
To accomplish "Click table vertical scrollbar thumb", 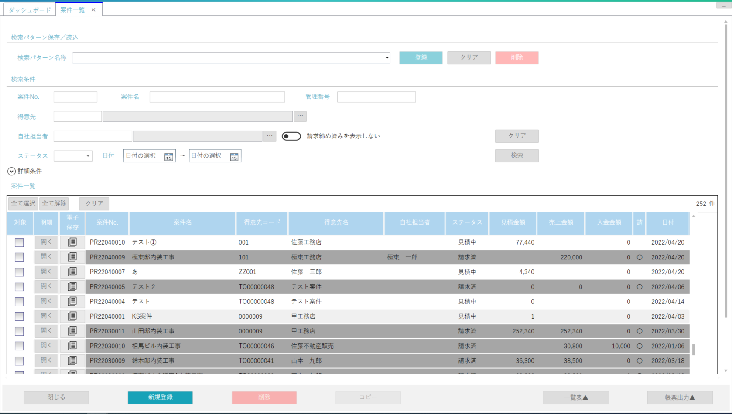I will [x=694, y=350].
